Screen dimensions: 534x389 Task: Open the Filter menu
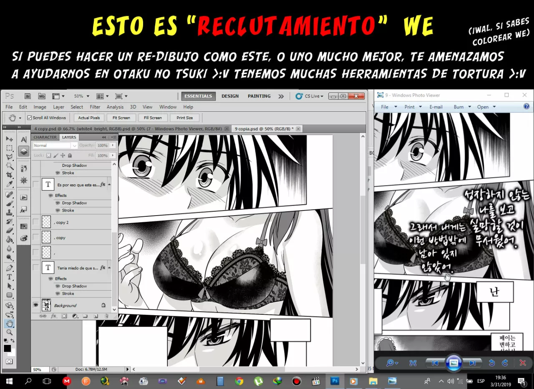point(95,107)
